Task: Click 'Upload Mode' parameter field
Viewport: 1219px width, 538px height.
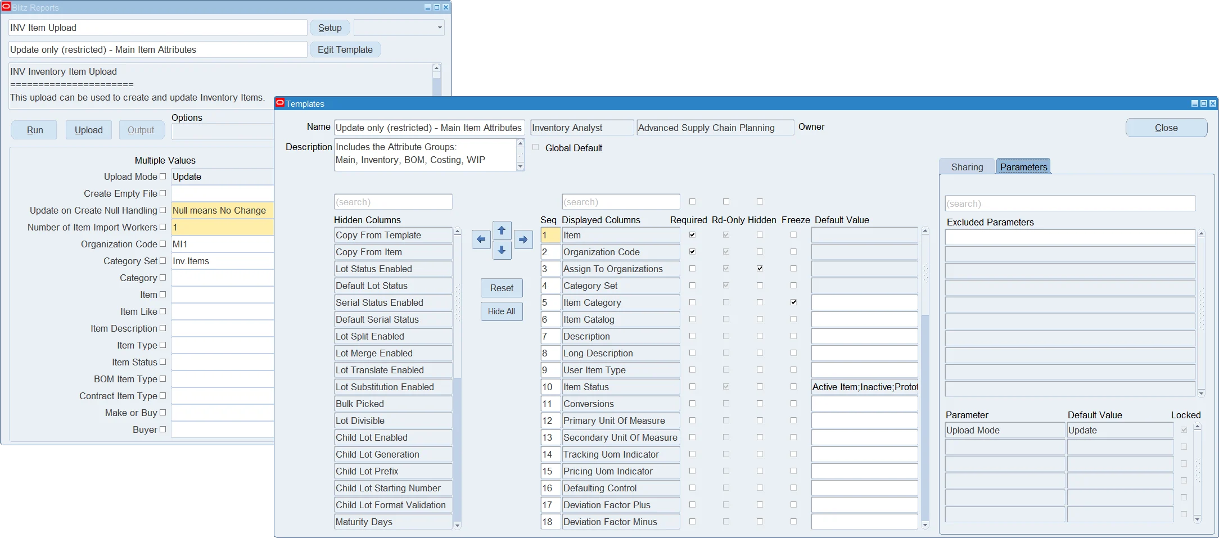Action: click(1005, 430)
